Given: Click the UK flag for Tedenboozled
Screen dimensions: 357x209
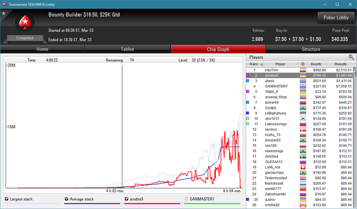Looking at the screenshot, I should pos(303,178).
